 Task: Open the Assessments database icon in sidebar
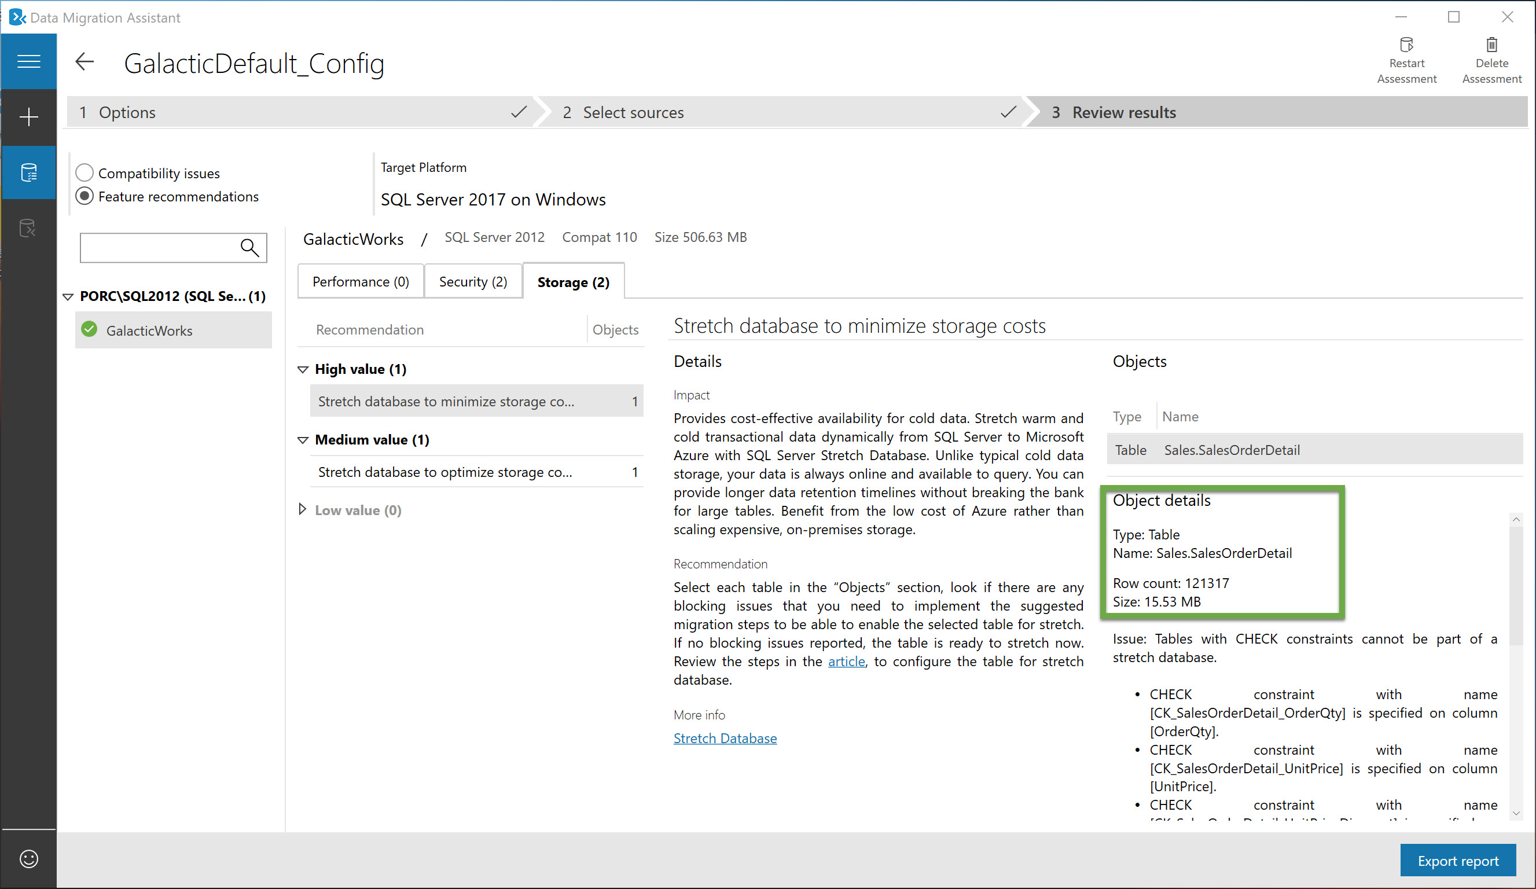click(28, 172)
